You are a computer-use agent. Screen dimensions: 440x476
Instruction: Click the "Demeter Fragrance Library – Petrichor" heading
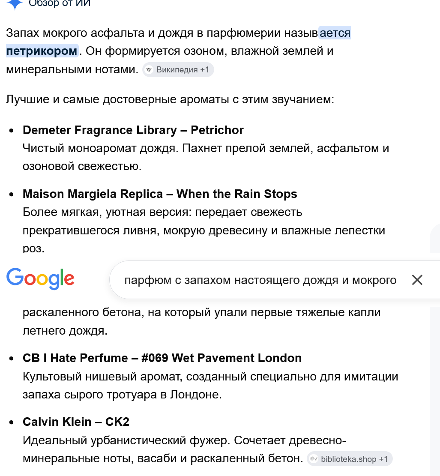(x=133, y=130)
